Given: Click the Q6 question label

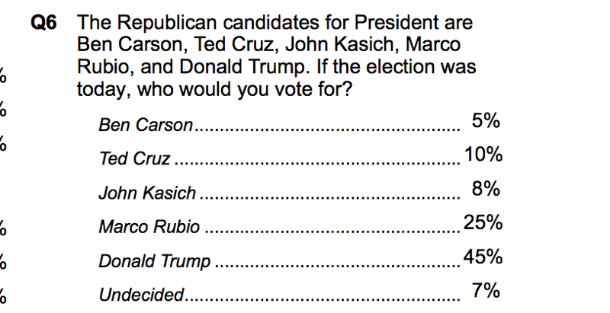Looking at the screenshot, I should [43, 23].
